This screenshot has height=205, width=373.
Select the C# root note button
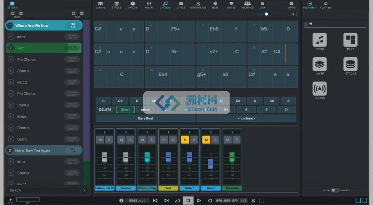120,101
